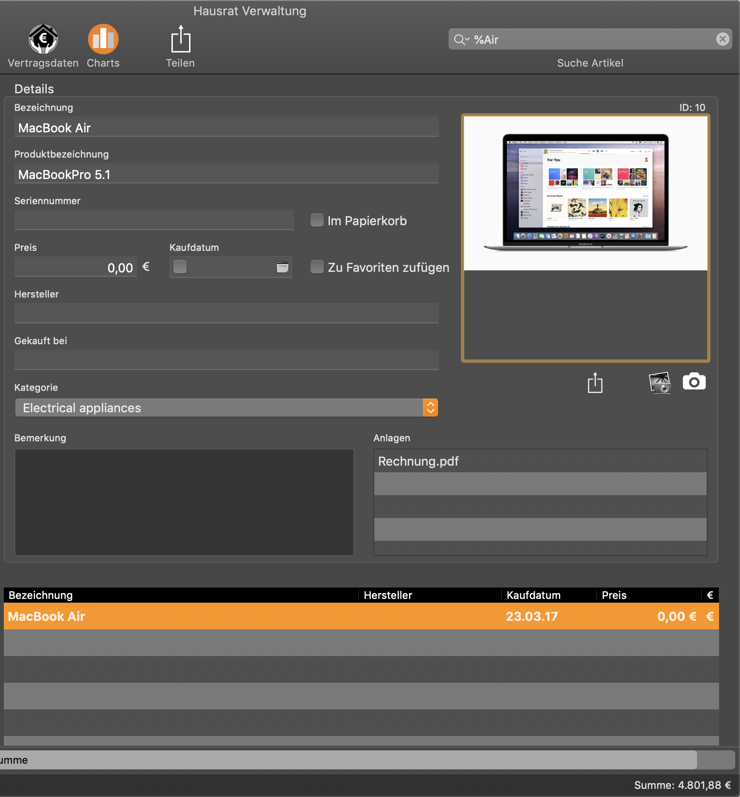This screenshot has height=797, width=740.
Task: Click the 23.03.17 date cell
Action: (x=532, y=617)
